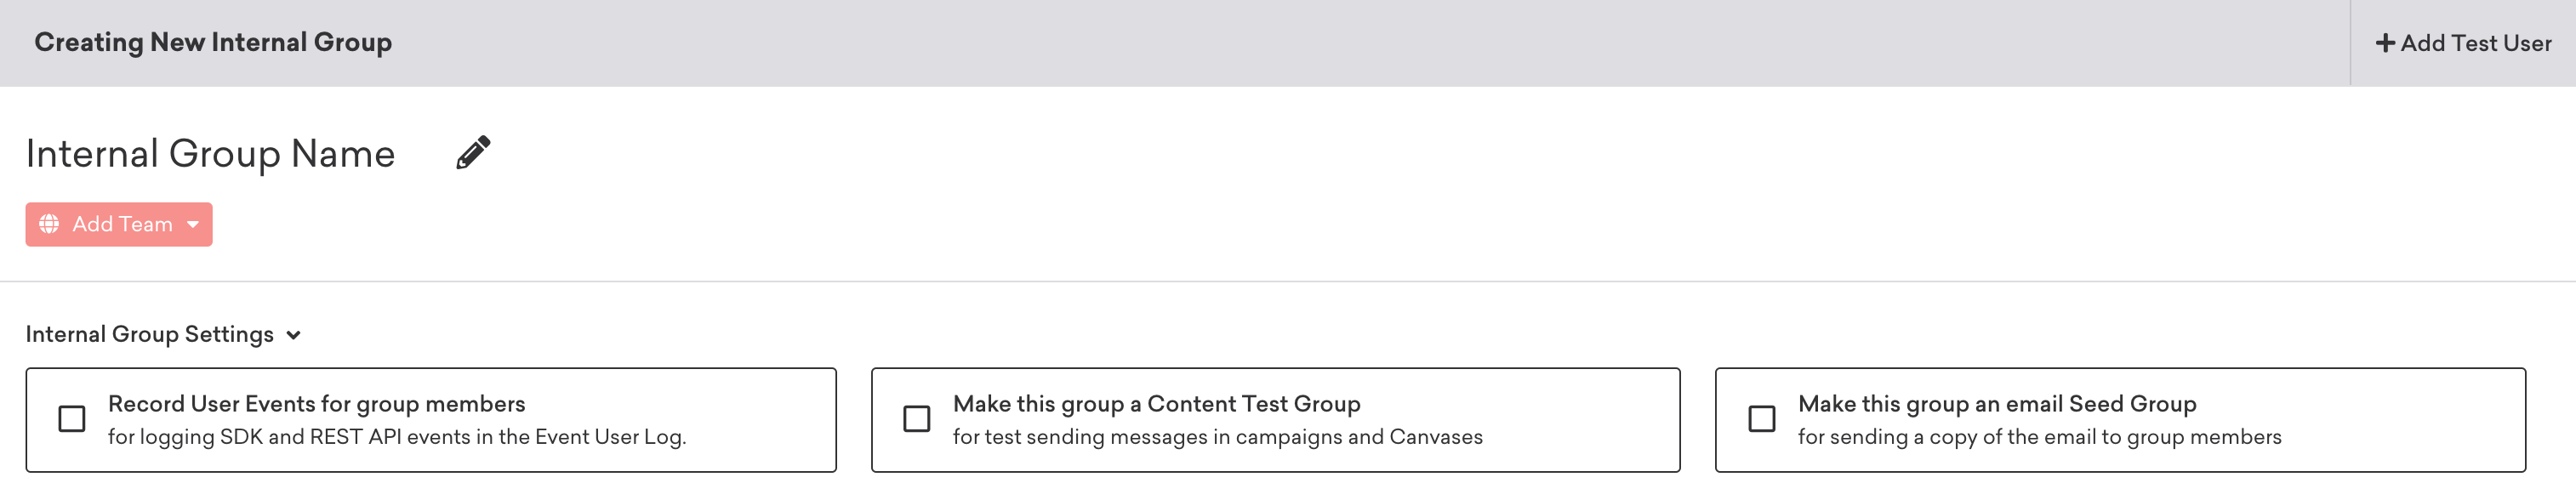Open the Add Team dropdown caret

193,224
